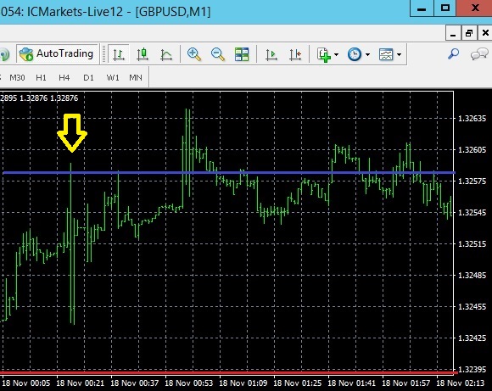492x391 pixels.
Task: Click the 1.32455 price label
Action: (472, 307)
